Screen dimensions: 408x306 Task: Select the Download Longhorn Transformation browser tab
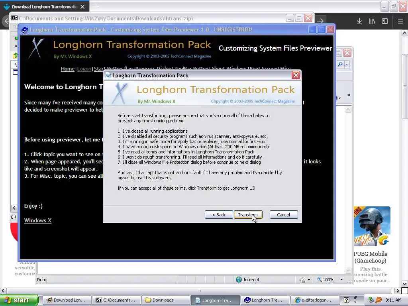point(45,7)
